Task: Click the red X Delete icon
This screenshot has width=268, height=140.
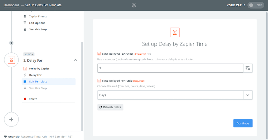Action: [25, 99]
